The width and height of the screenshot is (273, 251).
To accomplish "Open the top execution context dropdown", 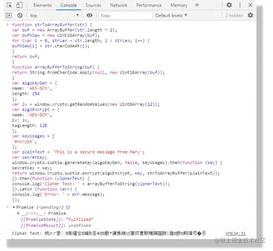I will pyautogui.click(x=54, y=15).
